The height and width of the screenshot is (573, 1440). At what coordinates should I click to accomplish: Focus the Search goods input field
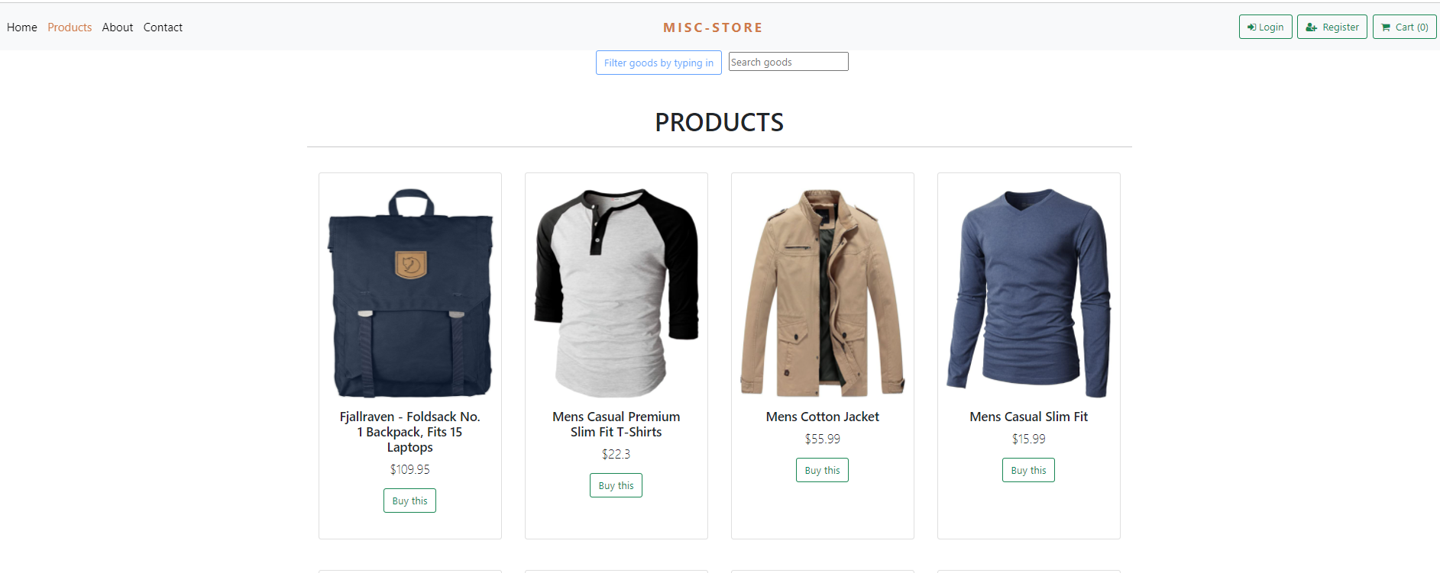coord(788,62)
